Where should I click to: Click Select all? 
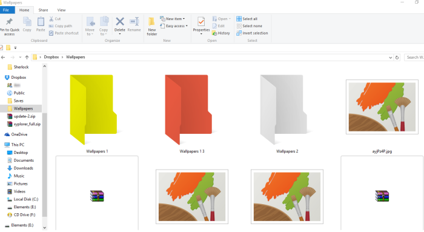(247, 19)
